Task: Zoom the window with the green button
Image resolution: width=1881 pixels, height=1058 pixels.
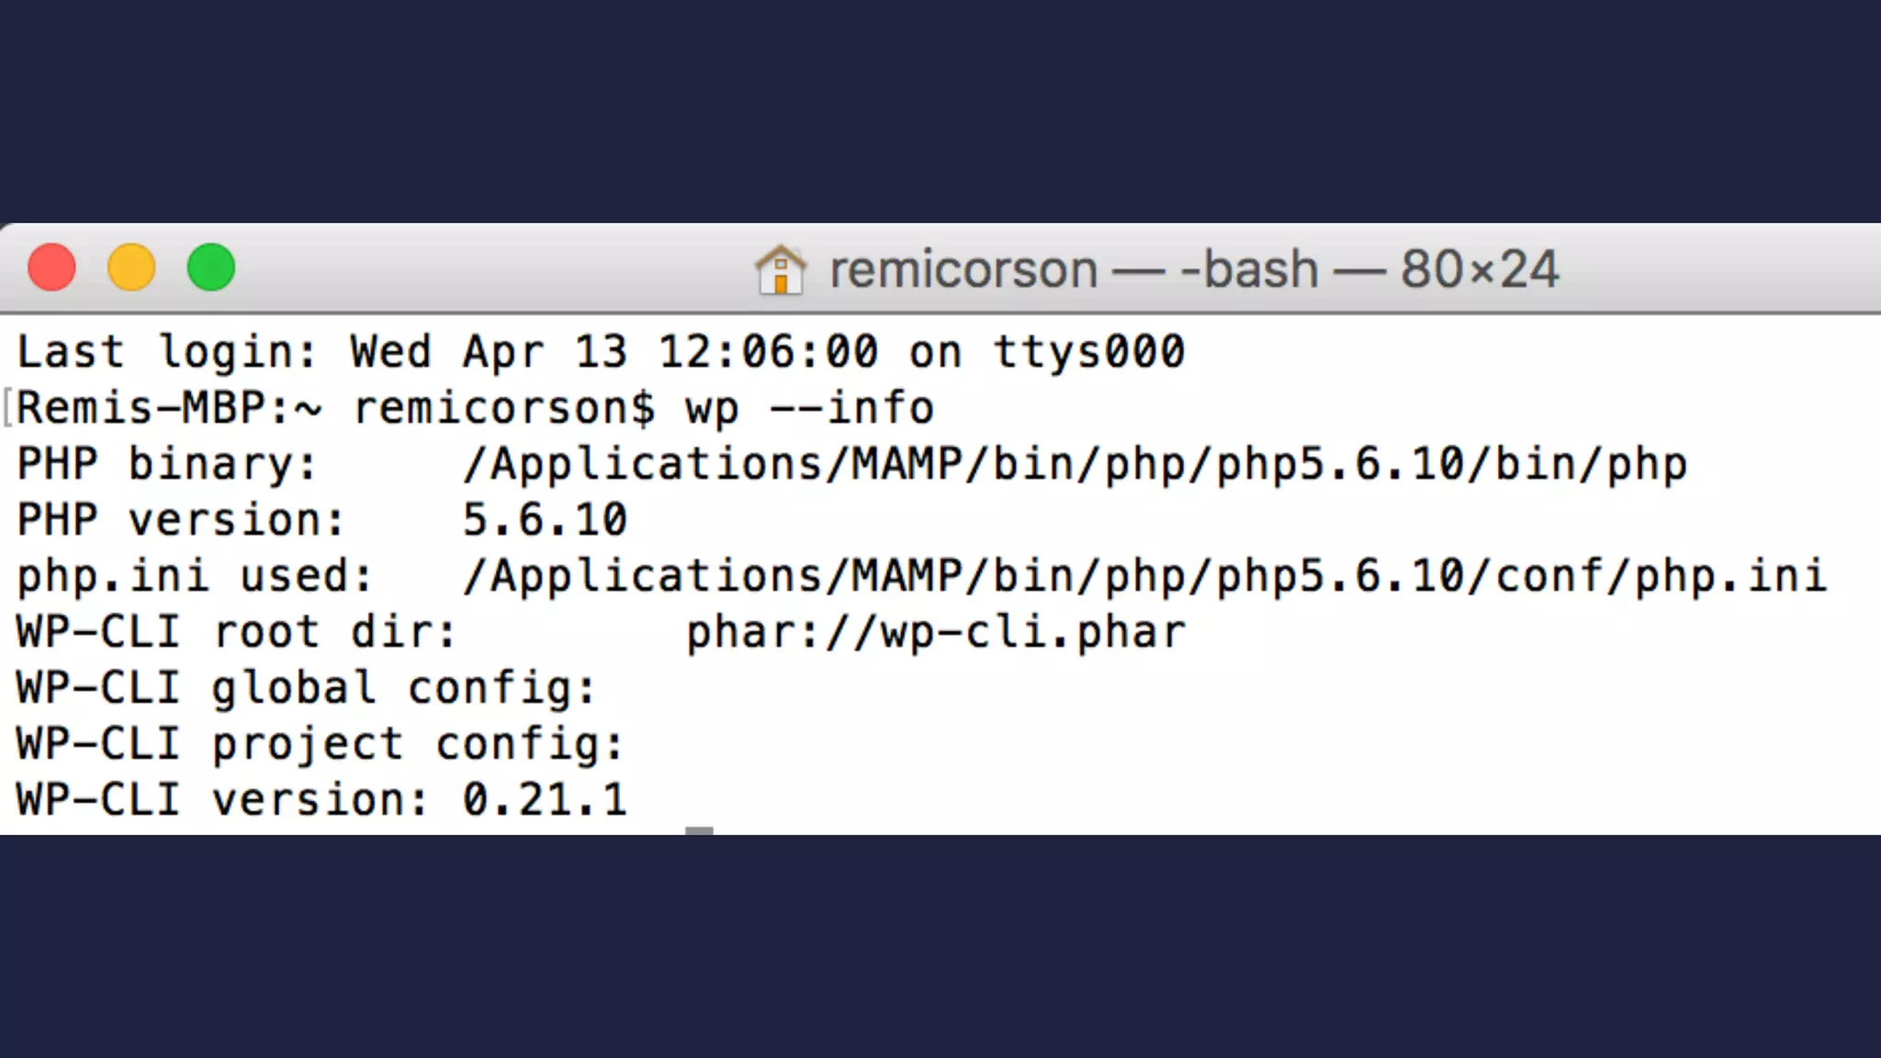Action: tap(211, 268)
